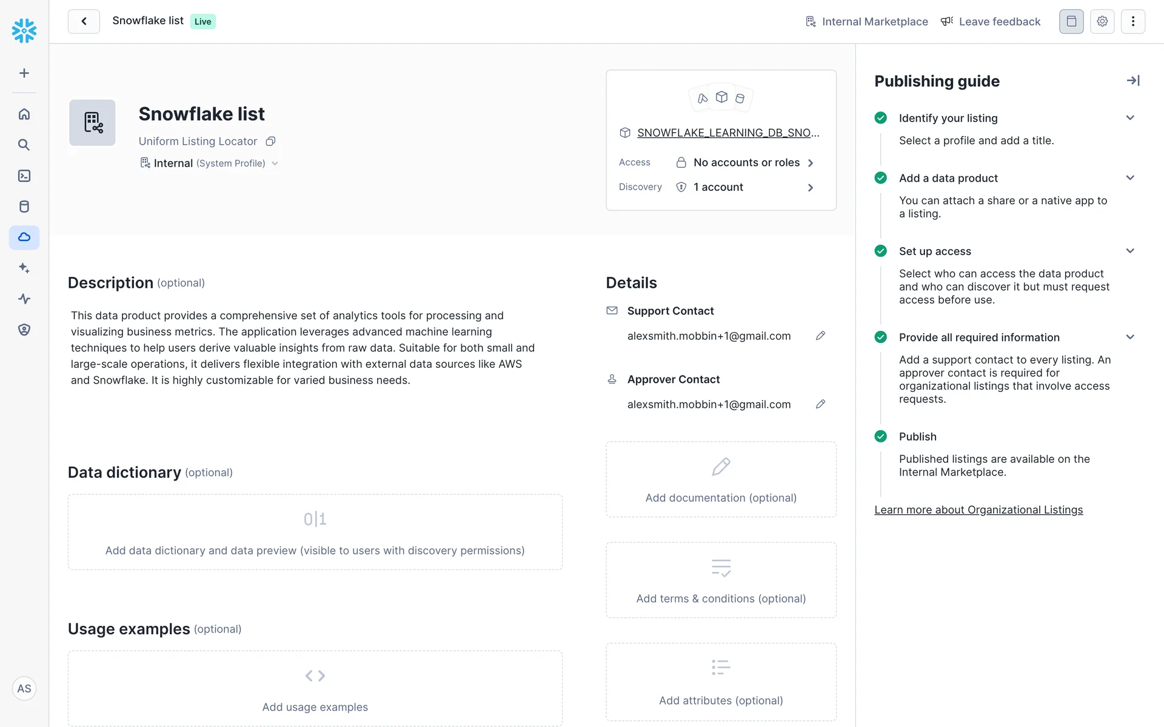Collapse the Publishing guide sidebar
The height and width of the screenshot is (727, 1164).
1132,81
